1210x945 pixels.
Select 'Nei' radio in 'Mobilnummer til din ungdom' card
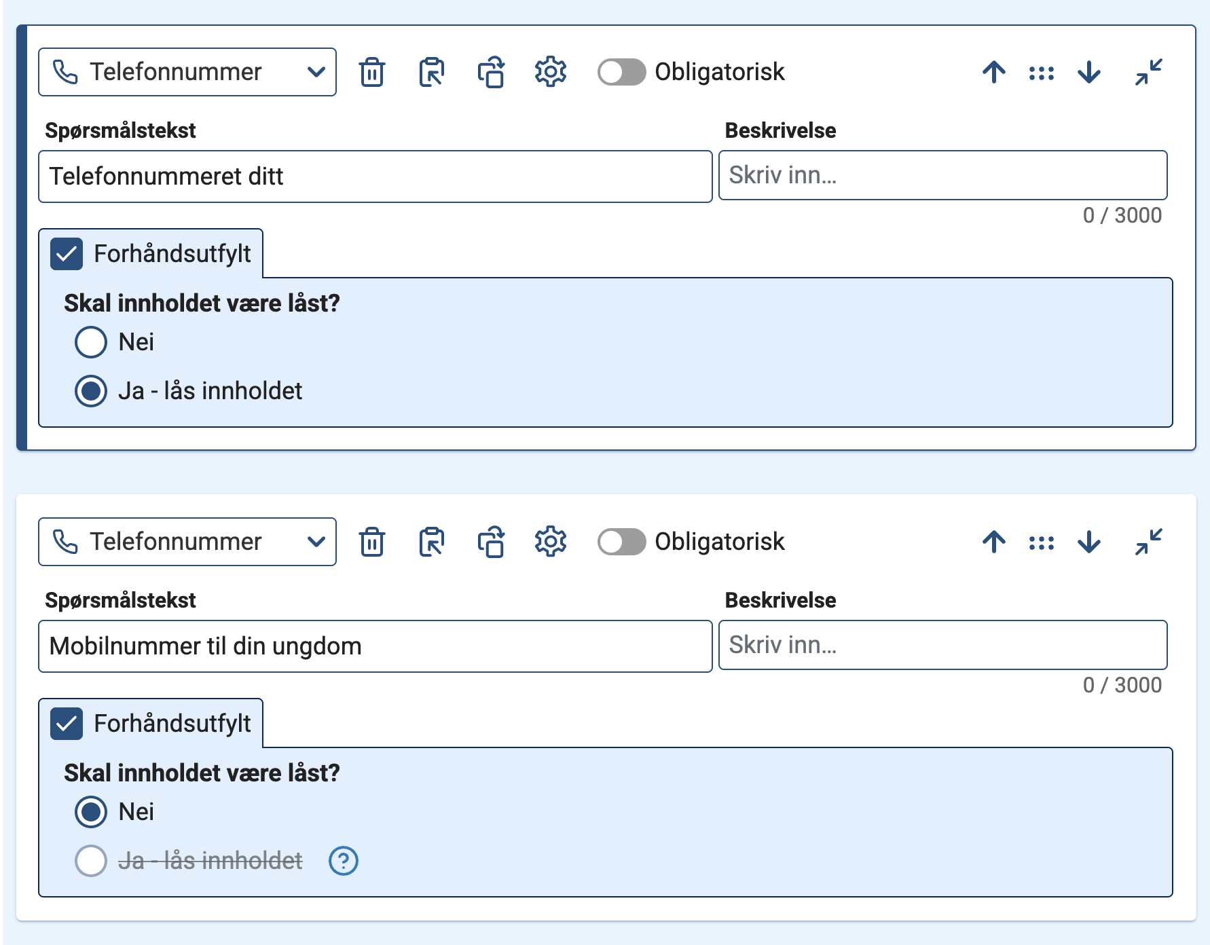91,812
